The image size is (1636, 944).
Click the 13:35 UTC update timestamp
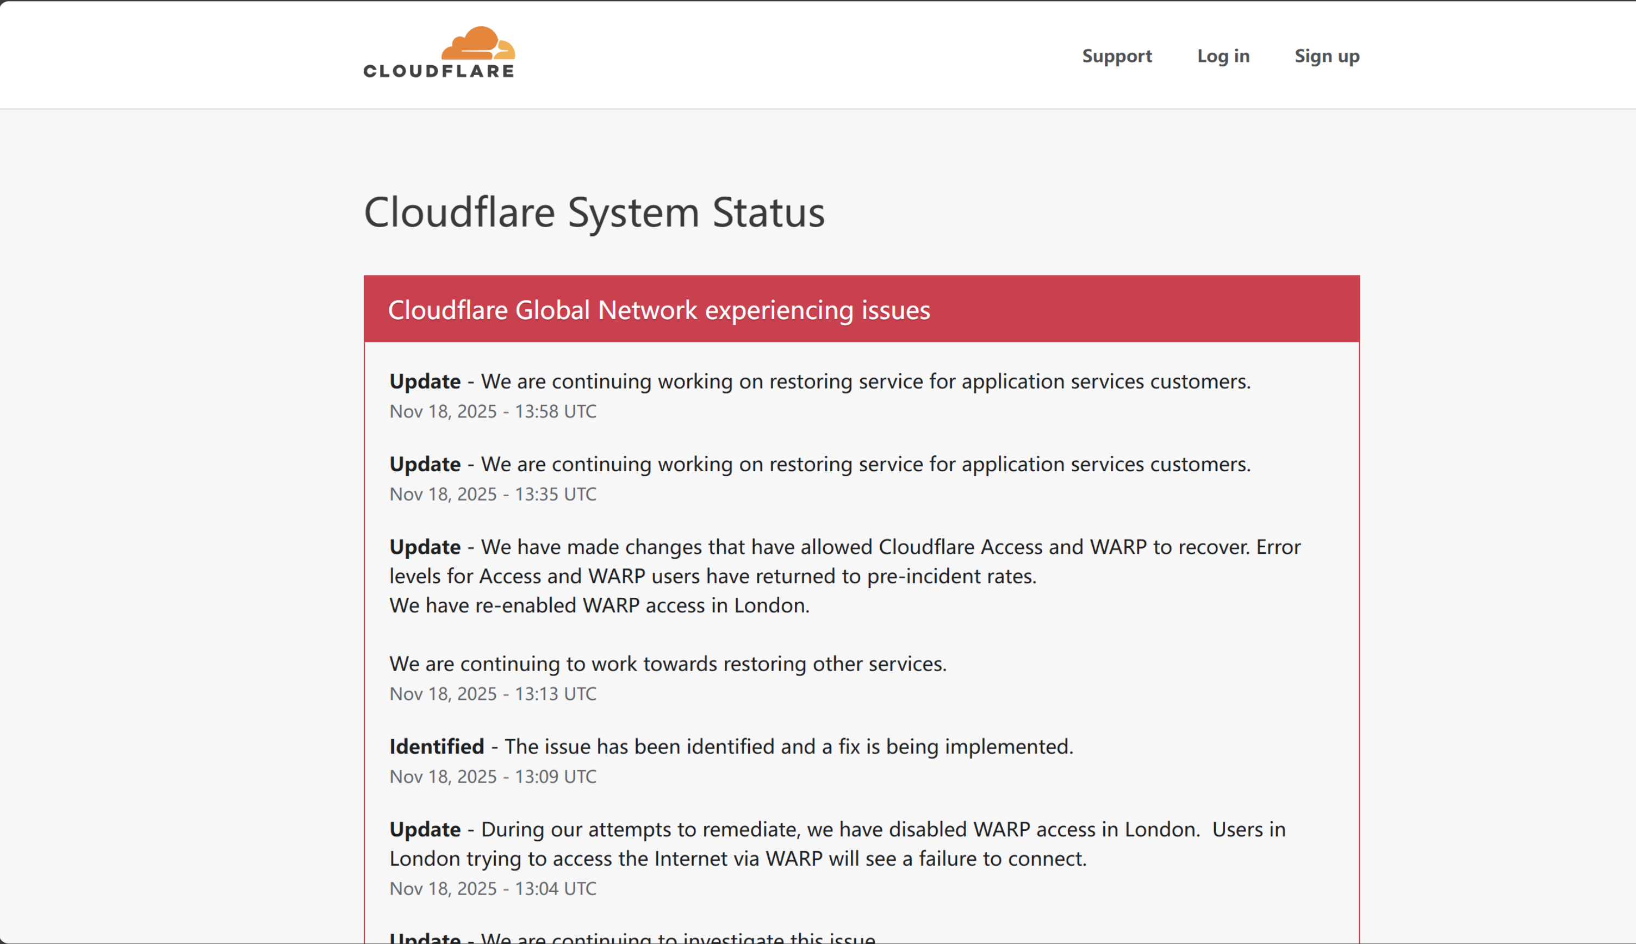(493, 494)
